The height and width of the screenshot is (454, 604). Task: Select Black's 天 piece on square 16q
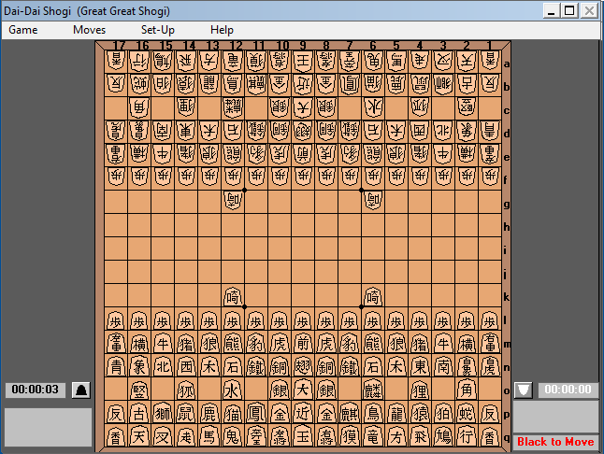tap(139, 436)
